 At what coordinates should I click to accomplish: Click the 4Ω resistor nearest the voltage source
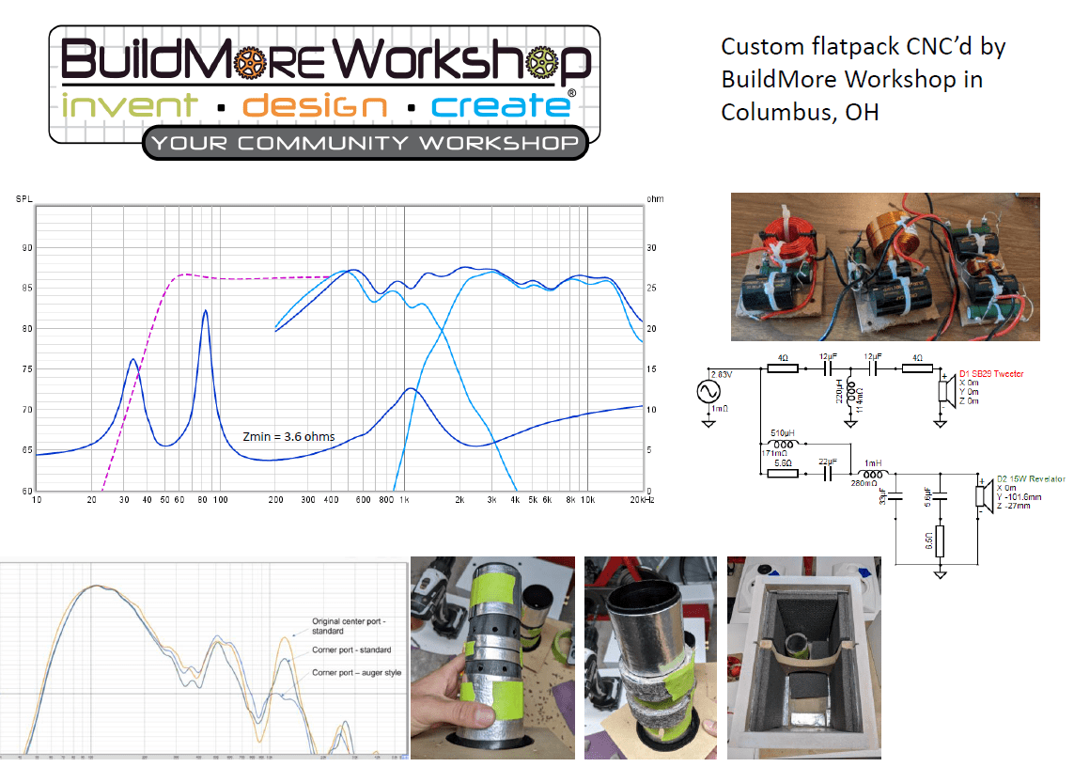click(x=782, y=368)
